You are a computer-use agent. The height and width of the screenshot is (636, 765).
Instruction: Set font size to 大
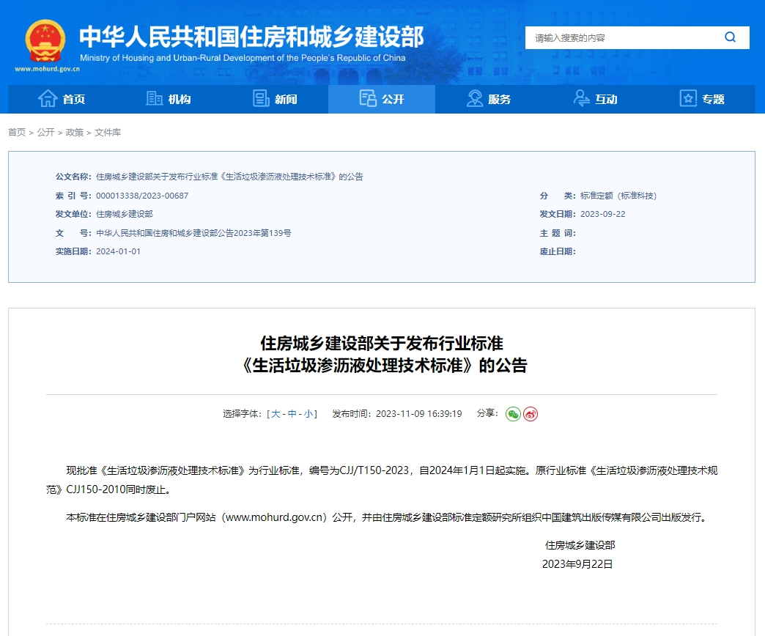click(x=276, y=413)
